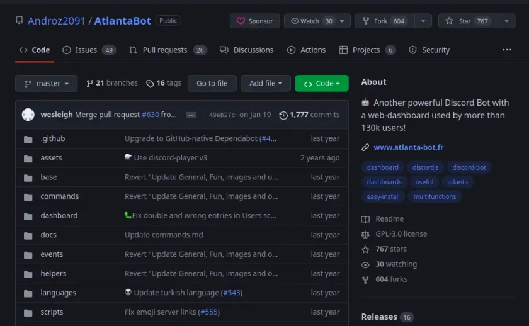529x326 pixels.
Task: Click the folder icon for scripts
Action: pos(28,313)
